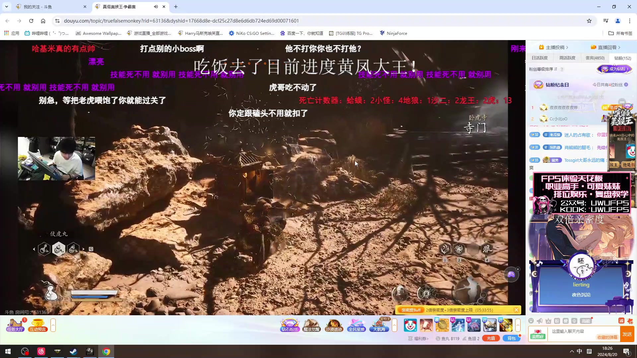The image size is (637, 358).
Task: Expand the left activity list arrow
Action: click(53, 325)
